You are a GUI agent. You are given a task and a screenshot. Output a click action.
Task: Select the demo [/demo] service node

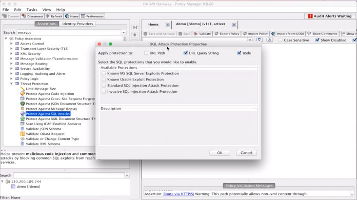28,187
